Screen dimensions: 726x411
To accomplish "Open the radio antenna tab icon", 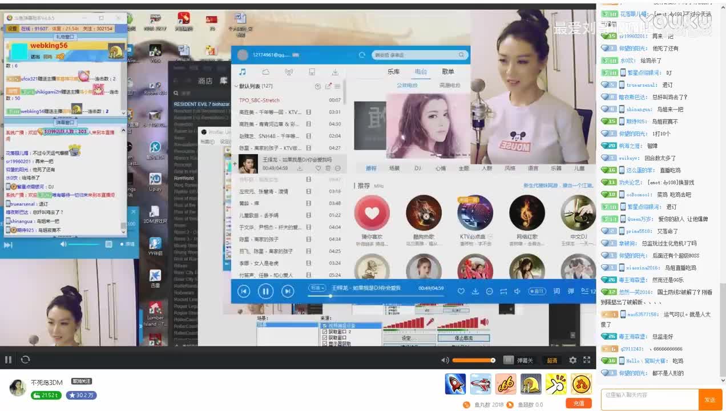I will pos(289,72).
